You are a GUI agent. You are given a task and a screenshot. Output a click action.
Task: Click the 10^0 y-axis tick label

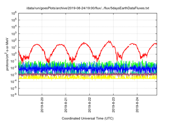[x=14, y=54]
